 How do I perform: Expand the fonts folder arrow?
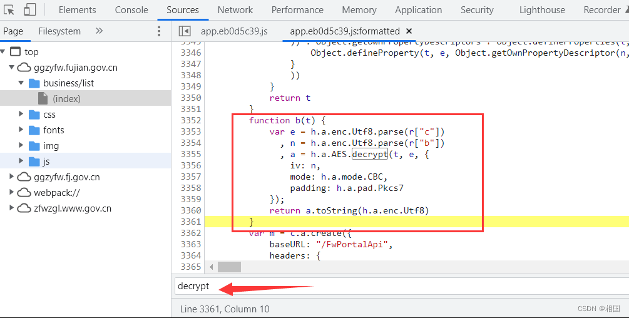pos(21,130)
